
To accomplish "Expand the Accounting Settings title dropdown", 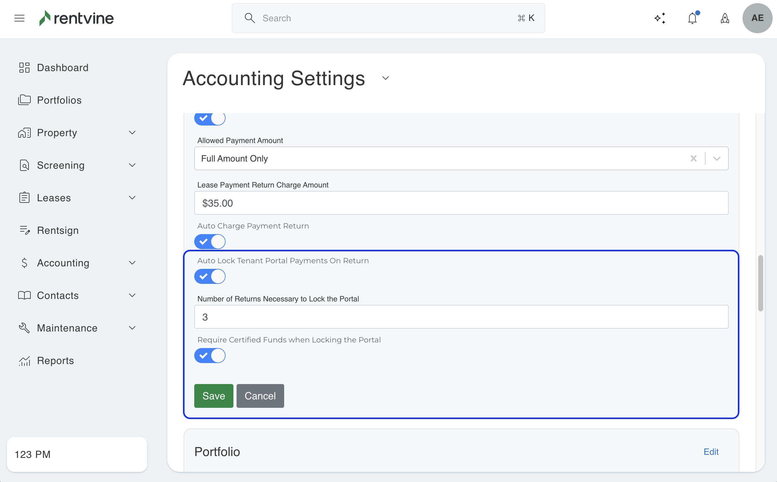I will click(385, 78).
